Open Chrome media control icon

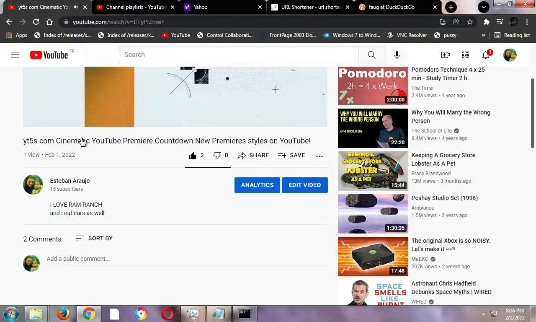click(x=500, y=22)
